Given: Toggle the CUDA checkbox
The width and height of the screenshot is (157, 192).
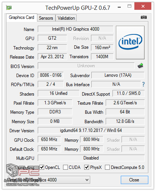Looking at the screenshot, I should (x=65, y=167).
